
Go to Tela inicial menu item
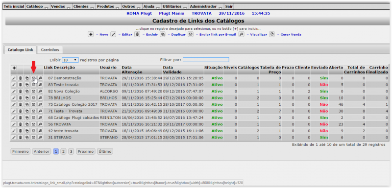click(x=14, y=7)
